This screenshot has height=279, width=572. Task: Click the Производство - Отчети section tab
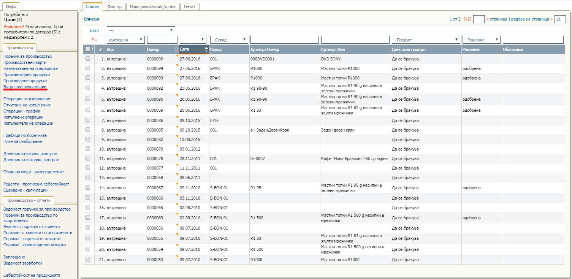coord(29,200)
